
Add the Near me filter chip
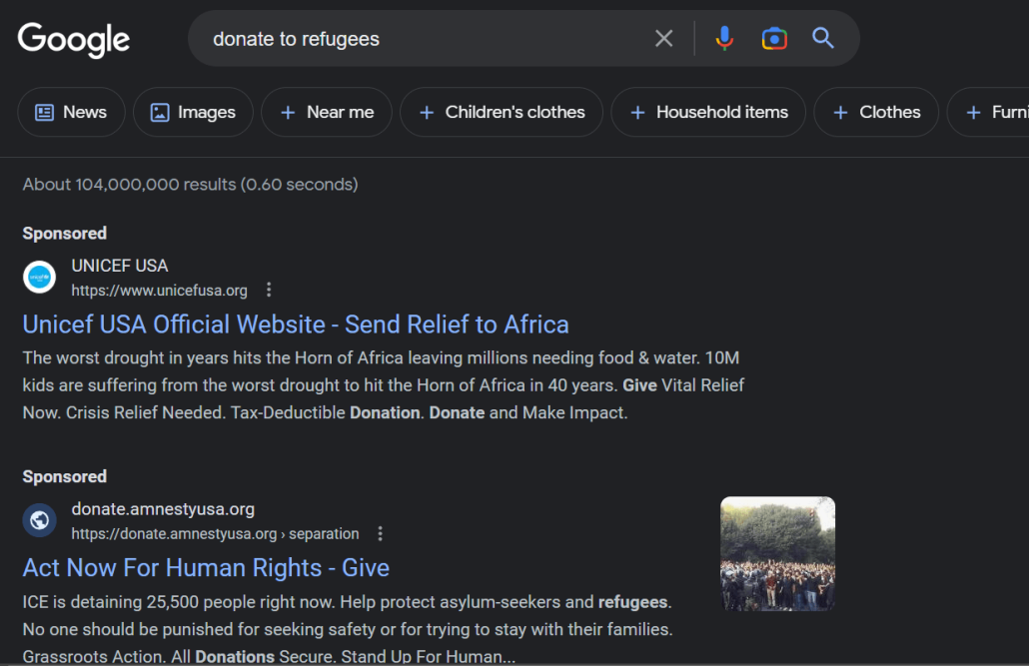[327, 112]
